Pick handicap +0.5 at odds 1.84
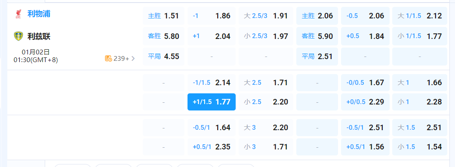 click(x=365, y=36)
